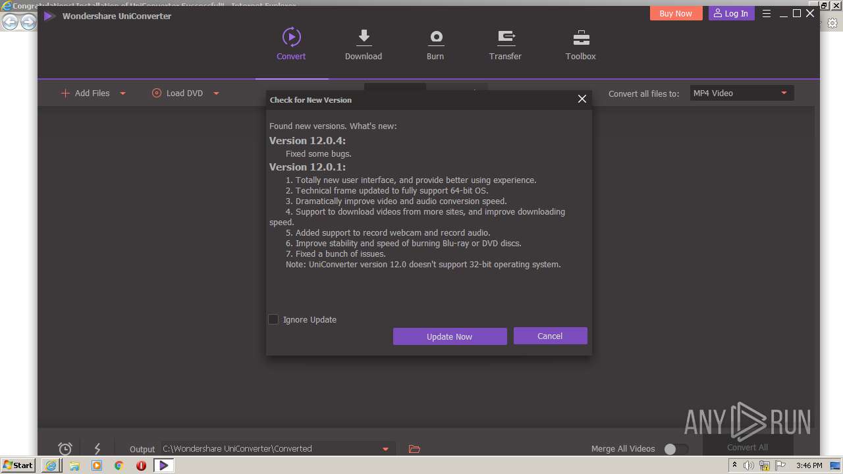Screen dimensions: 843x474
Task: Launch Chrome from the taskbar
Action: [119, 465]
